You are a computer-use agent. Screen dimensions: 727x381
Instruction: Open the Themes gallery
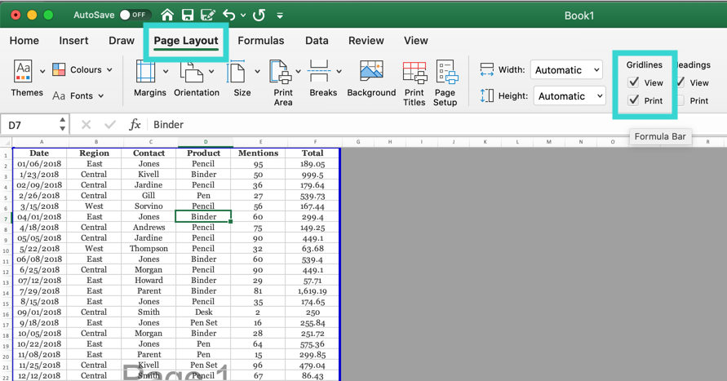[24, 79]
